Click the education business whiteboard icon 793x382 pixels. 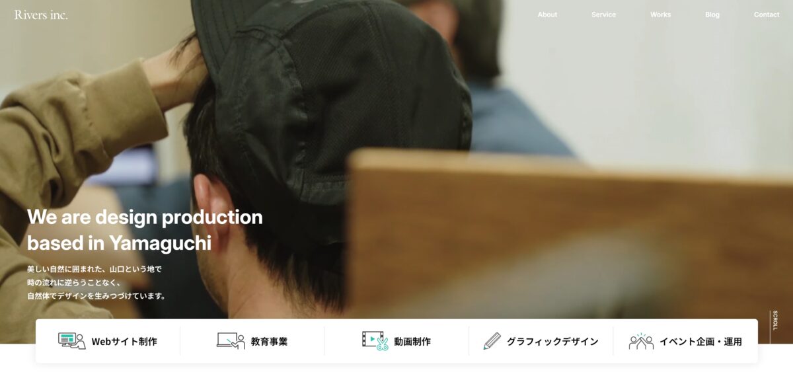(x=231, y=341)
